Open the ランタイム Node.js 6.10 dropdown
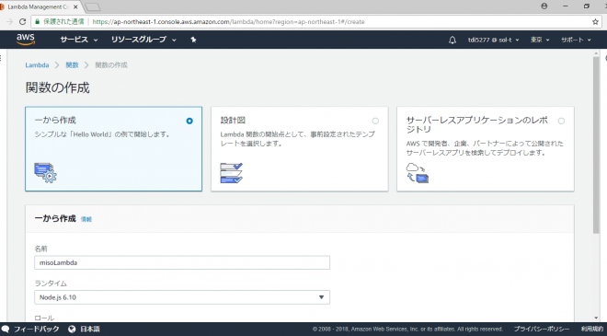The width and height of the screenshot is (607, 336). click(x=182, y=297)
